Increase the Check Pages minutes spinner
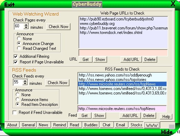180x136 pixels. pyautogui.click(x=26, y=25)
